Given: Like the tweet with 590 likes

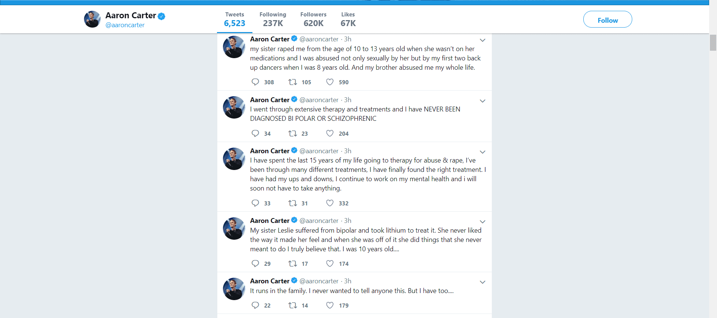Looking at the screenshot, I should tap(330, 82).
